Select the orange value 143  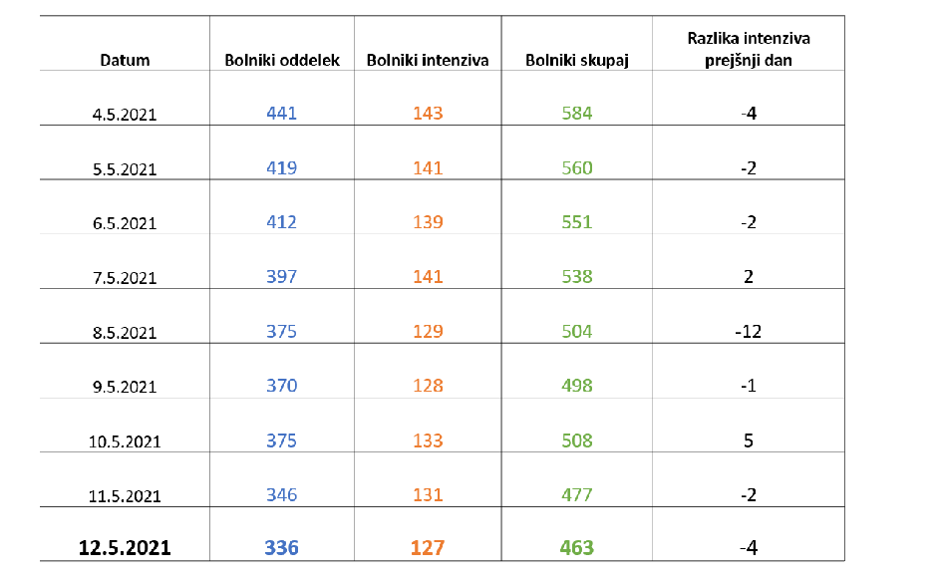coord(428,114)
